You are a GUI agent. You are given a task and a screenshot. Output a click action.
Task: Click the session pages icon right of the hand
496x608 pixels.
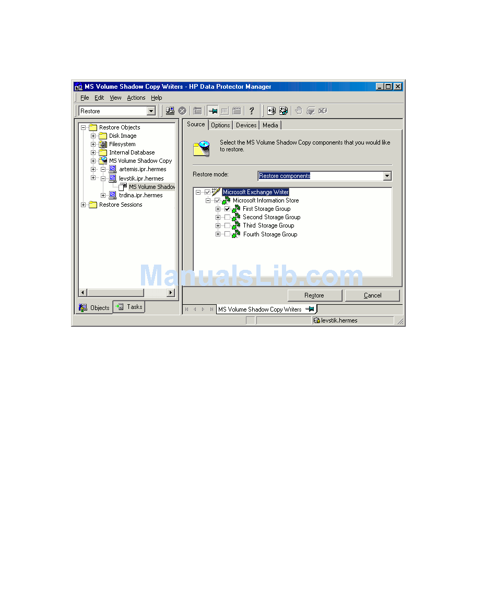click(311, 111)
